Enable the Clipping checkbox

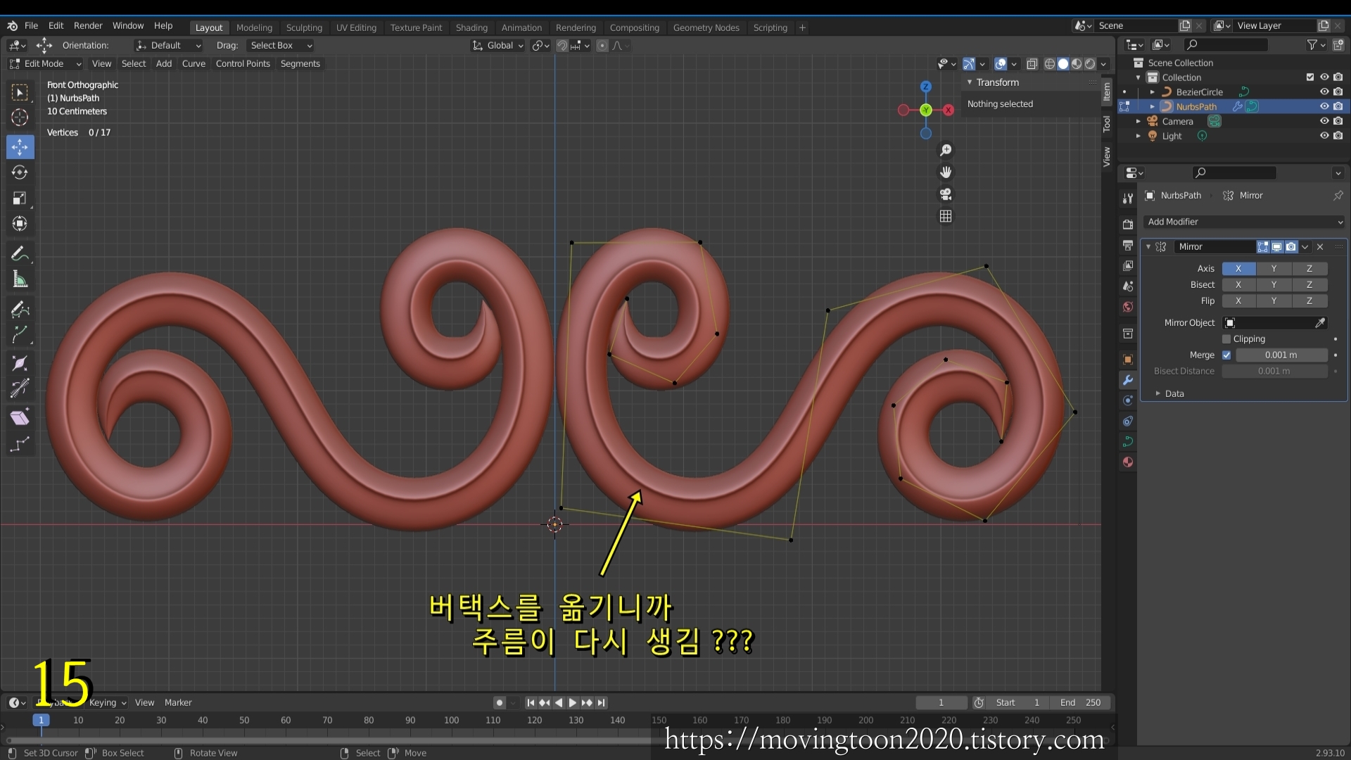[x=1226, y=339]
